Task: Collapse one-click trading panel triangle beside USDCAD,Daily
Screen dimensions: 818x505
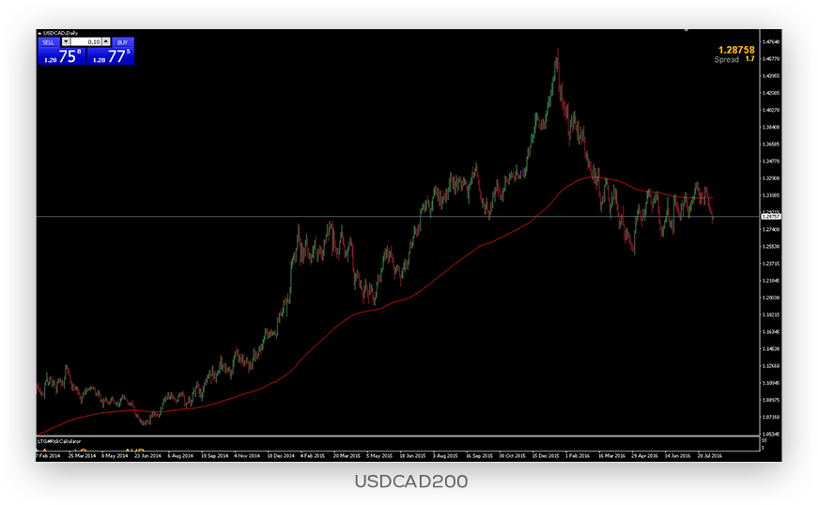Action: 39,33
